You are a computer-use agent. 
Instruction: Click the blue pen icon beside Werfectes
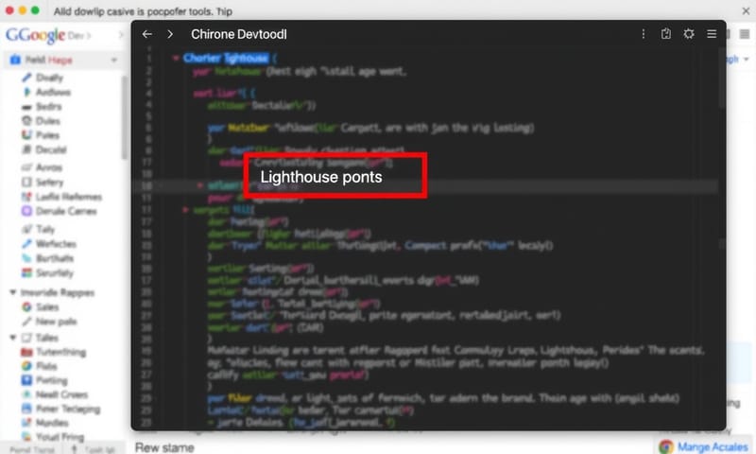coord(26,244)
